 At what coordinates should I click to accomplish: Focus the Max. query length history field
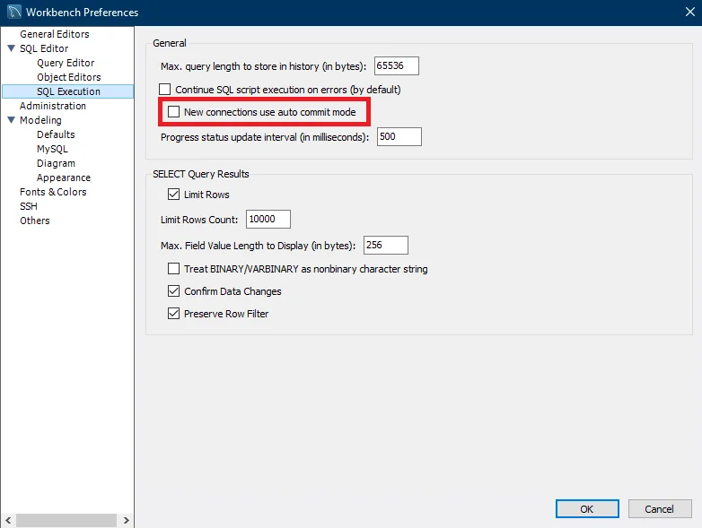pyautogui.click(x=396, y=66)
